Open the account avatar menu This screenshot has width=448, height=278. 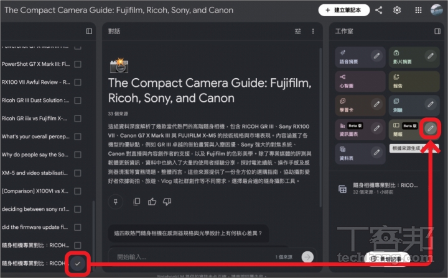(437, 10)
